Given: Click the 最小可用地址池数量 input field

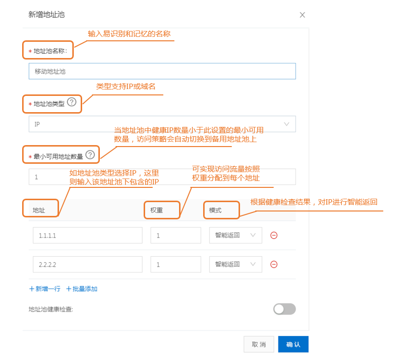Looking at the screenshot, I should click(x=161, y=177).
